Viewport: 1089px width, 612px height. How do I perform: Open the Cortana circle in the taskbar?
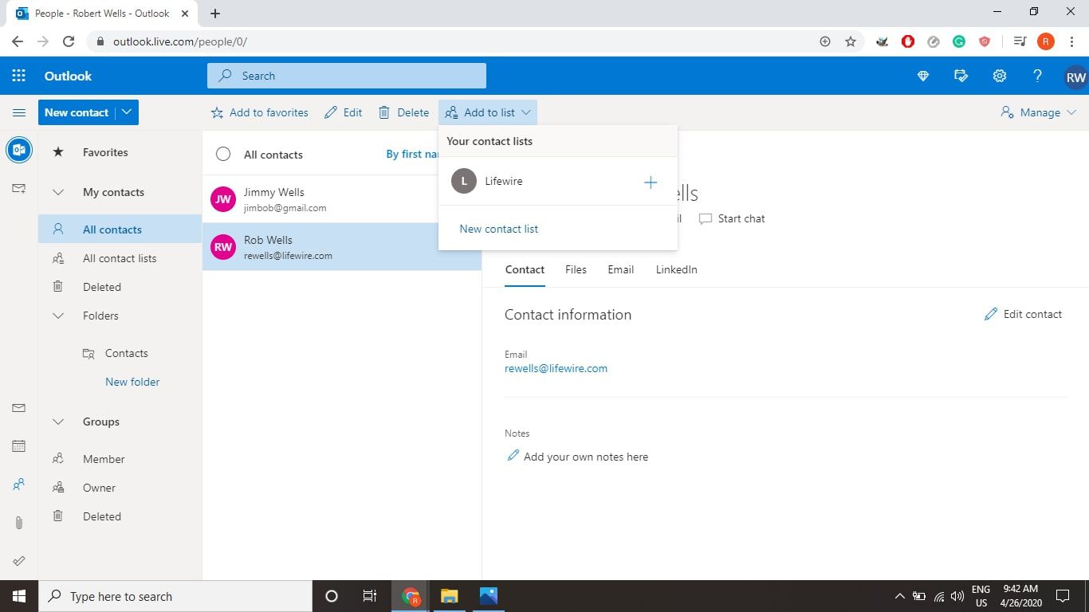(332, 596)
